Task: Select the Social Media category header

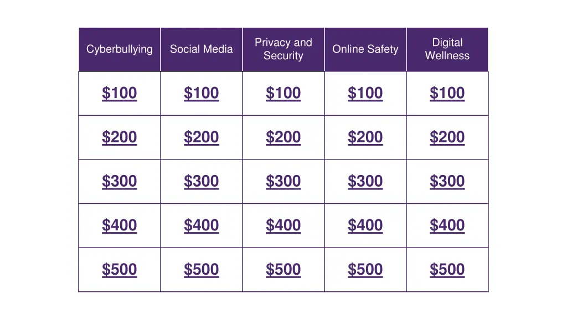Action: point(201,49)
